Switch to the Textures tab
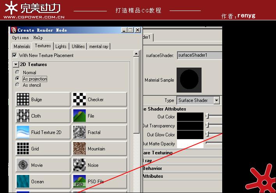The height and width of the screenshot is (193, 276). [x=43, y=46]
